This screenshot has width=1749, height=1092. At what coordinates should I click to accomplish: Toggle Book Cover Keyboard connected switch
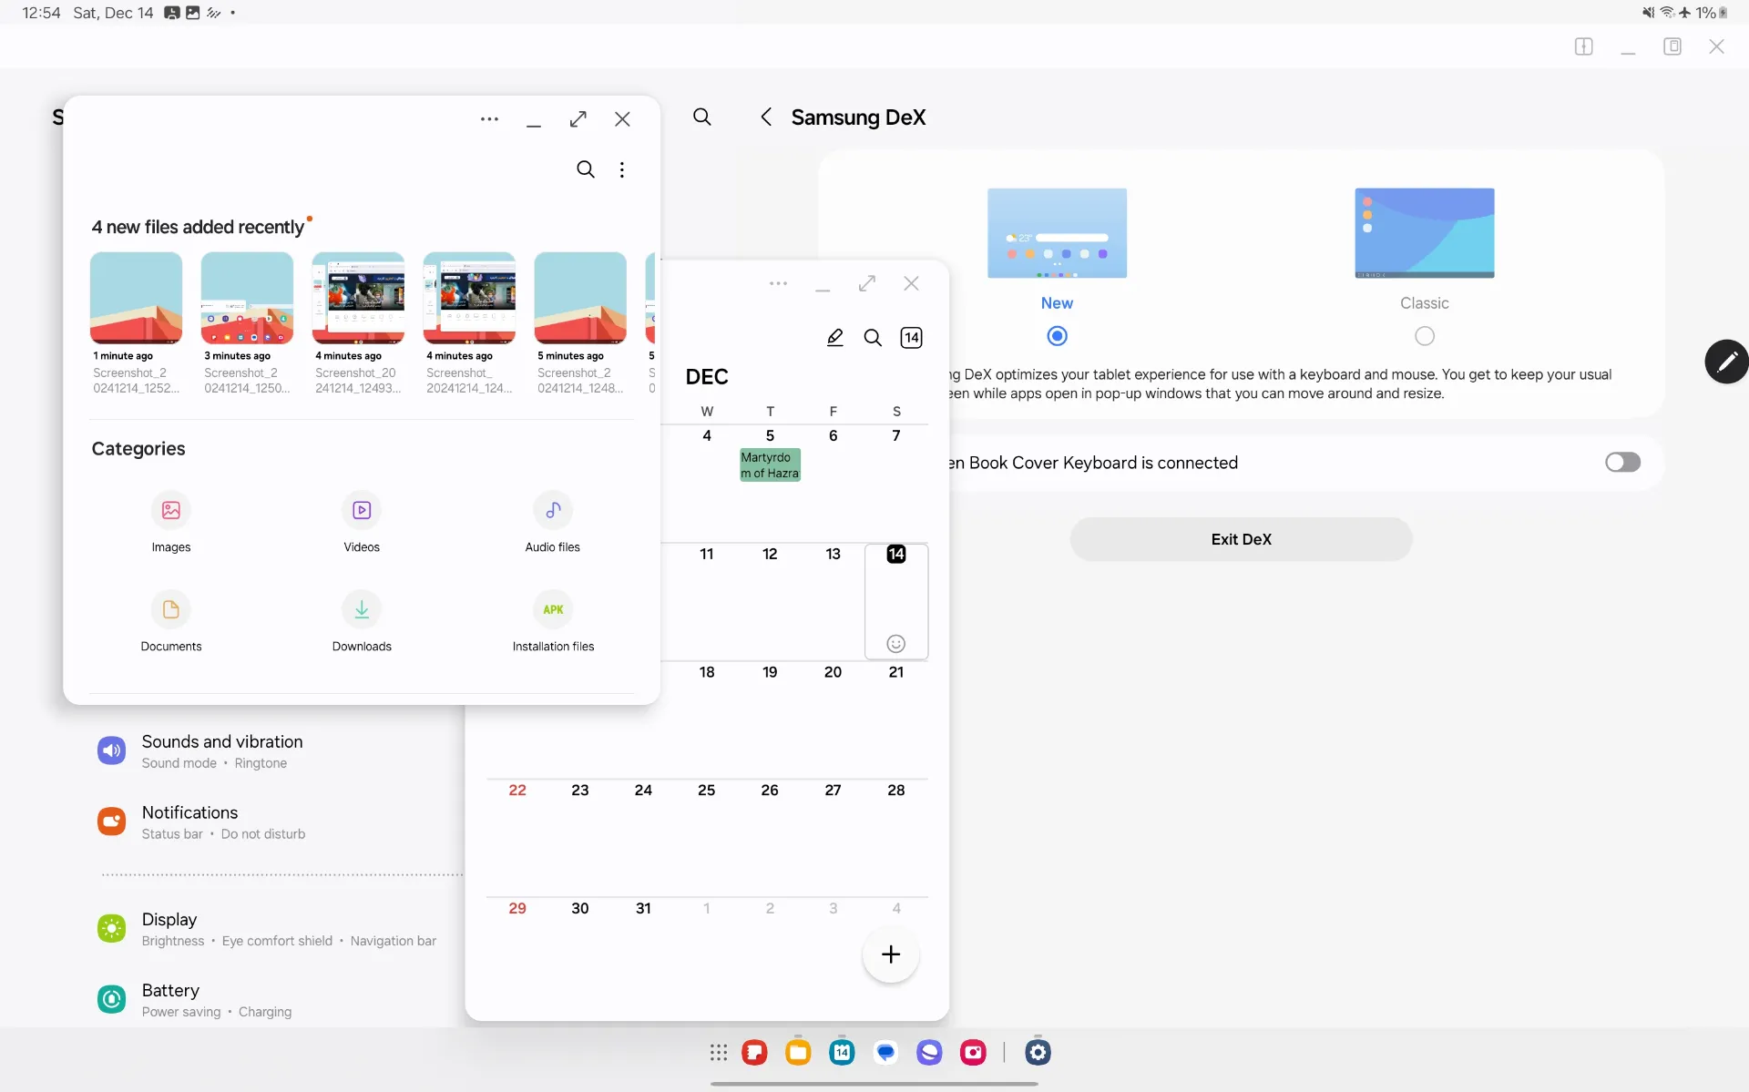coord(1622,463)
